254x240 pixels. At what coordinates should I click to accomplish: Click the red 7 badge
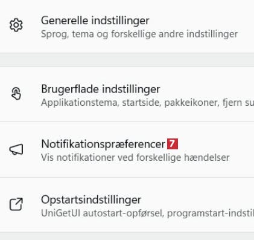click(173, 144)
